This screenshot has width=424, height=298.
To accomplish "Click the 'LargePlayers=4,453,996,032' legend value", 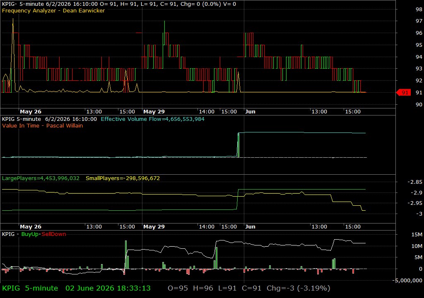I will pyautogui.click(x=41, y=178).
